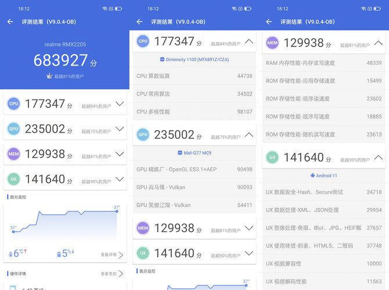
Task: Select the UX 视频解码性能 row
Action: click(324, 281)
